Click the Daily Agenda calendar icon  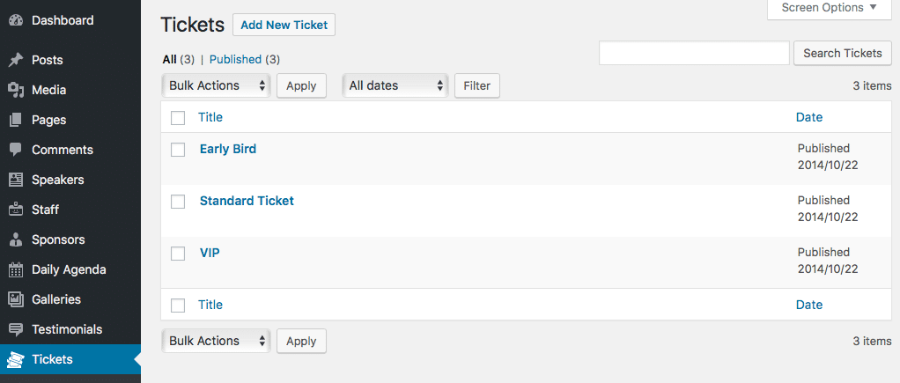click(x=16, y=269)
